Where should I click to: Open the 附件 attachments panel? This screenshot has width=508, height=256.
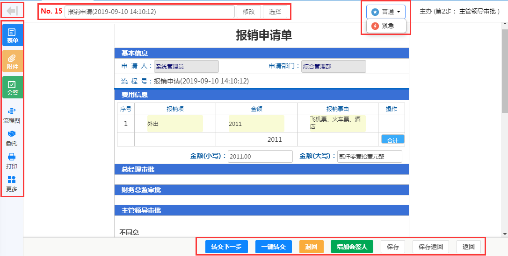point(12,61)
